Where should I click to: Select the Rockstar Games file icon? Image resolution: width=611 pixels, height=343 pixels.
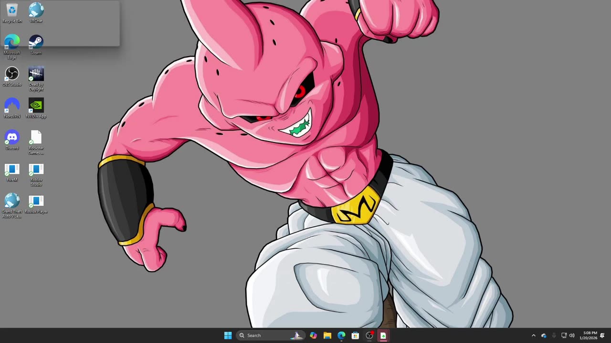tap(36, 142)
